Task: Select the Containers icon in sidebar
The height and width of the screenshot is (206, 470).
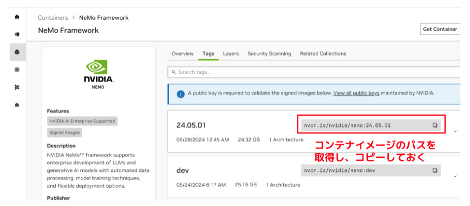Action: coord(17,52)
